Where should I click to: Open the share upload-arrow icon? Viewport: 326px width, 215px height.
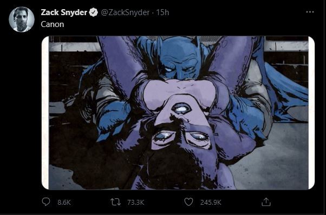(x=266, y=201)
